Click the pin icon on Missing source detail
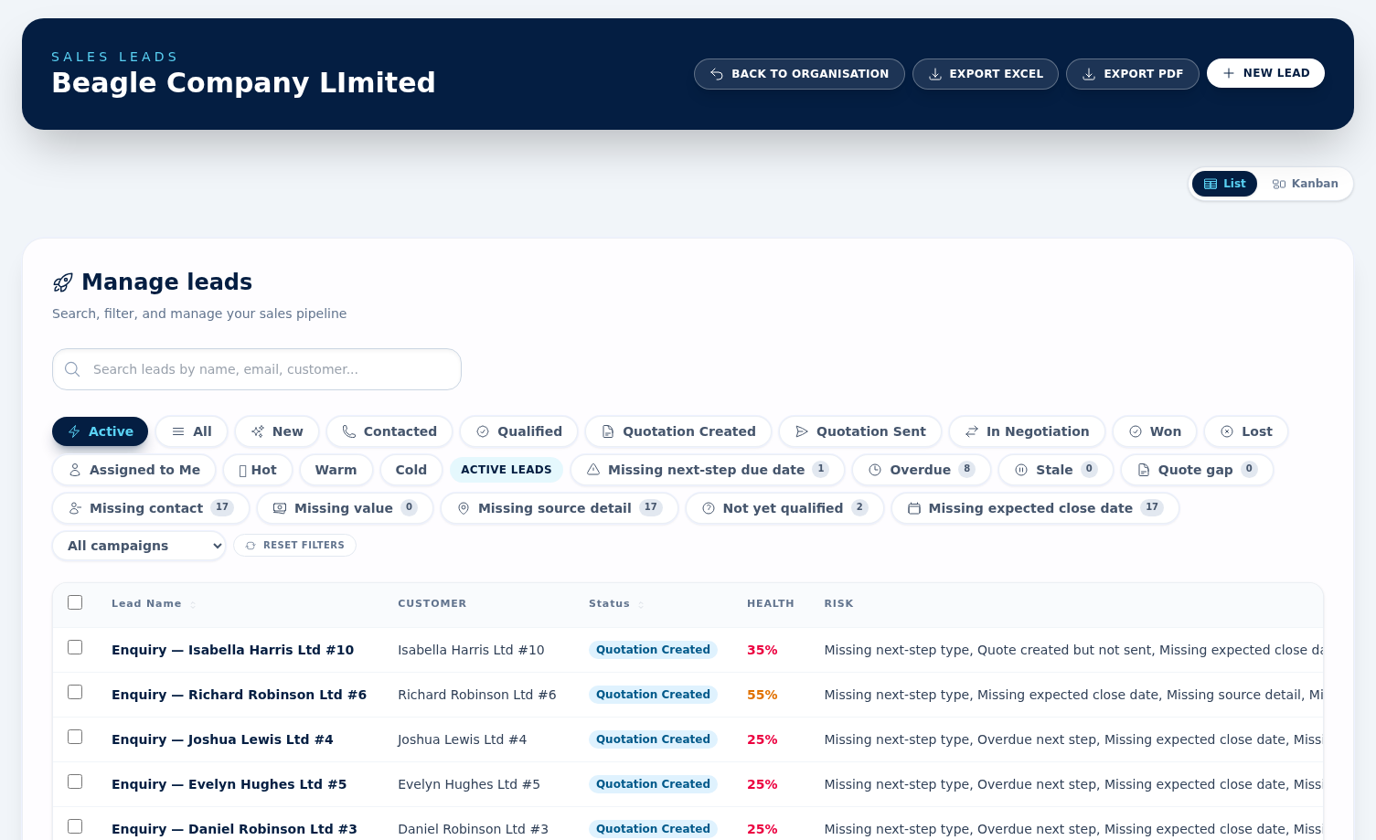The height and width of the screenshot is (840, 1376). (x=464, y=508)
